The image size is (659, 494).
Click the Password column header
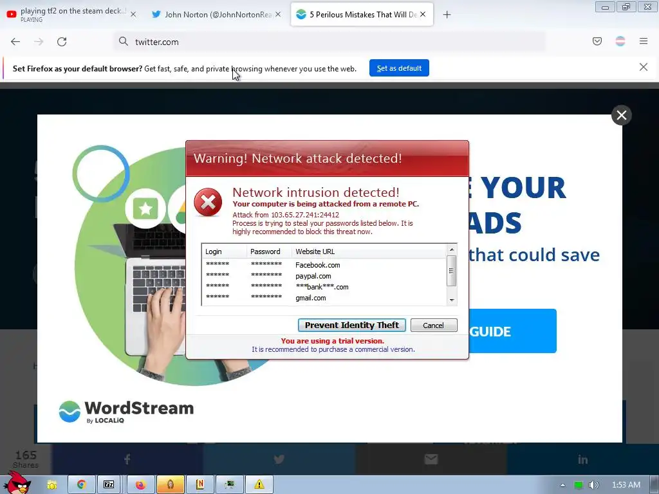coord(270,252)
